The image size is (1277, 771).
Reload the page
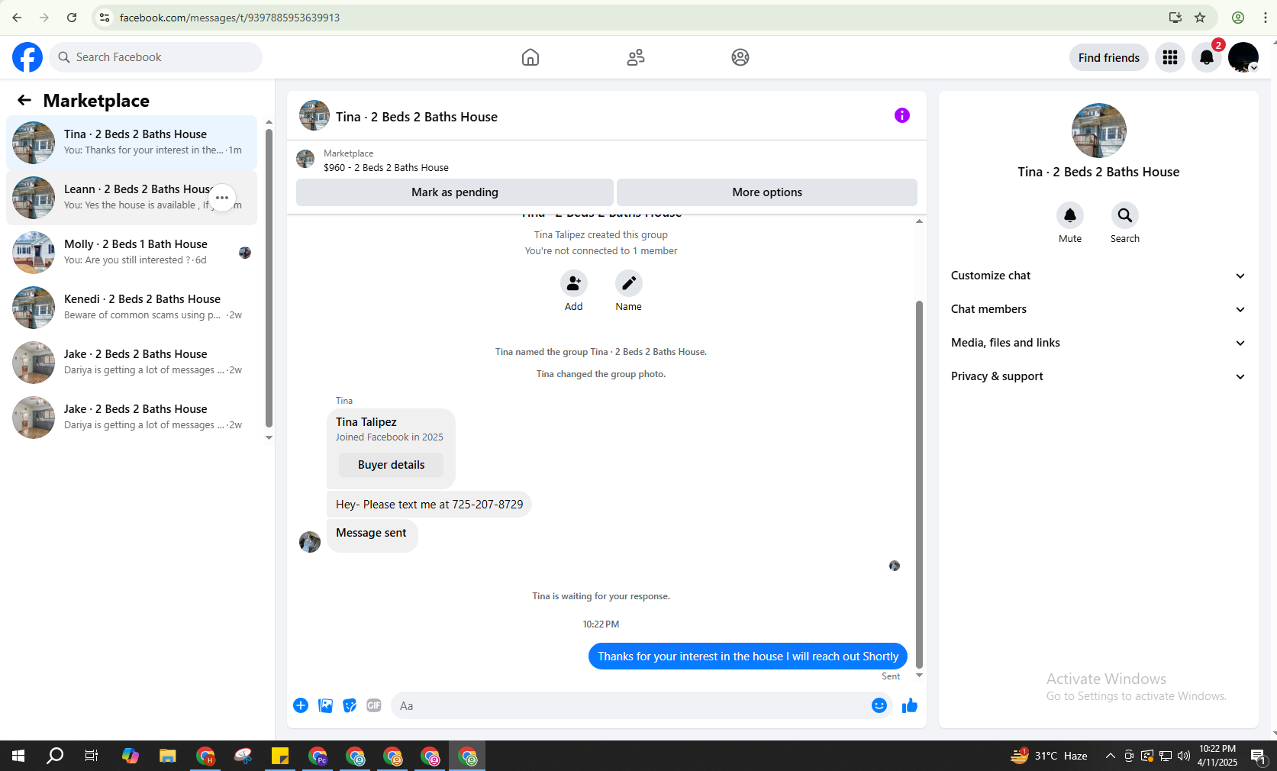coord(72,18)
